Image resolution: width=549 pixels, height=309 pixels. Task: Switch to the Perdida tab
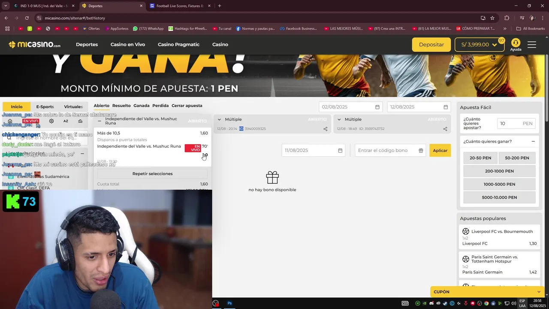tap(160, 106)
